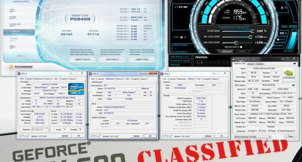Open Memory tab in CPU-Z CPU window
Image resolution: width=302 pixels, height=162 pixels.
coord(48,79)
